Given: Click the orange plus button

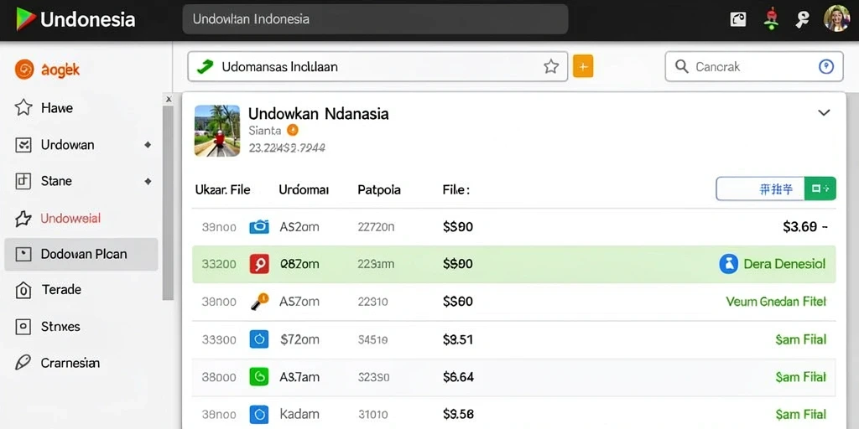Looking at the screenshot, I should pos(583,67).
